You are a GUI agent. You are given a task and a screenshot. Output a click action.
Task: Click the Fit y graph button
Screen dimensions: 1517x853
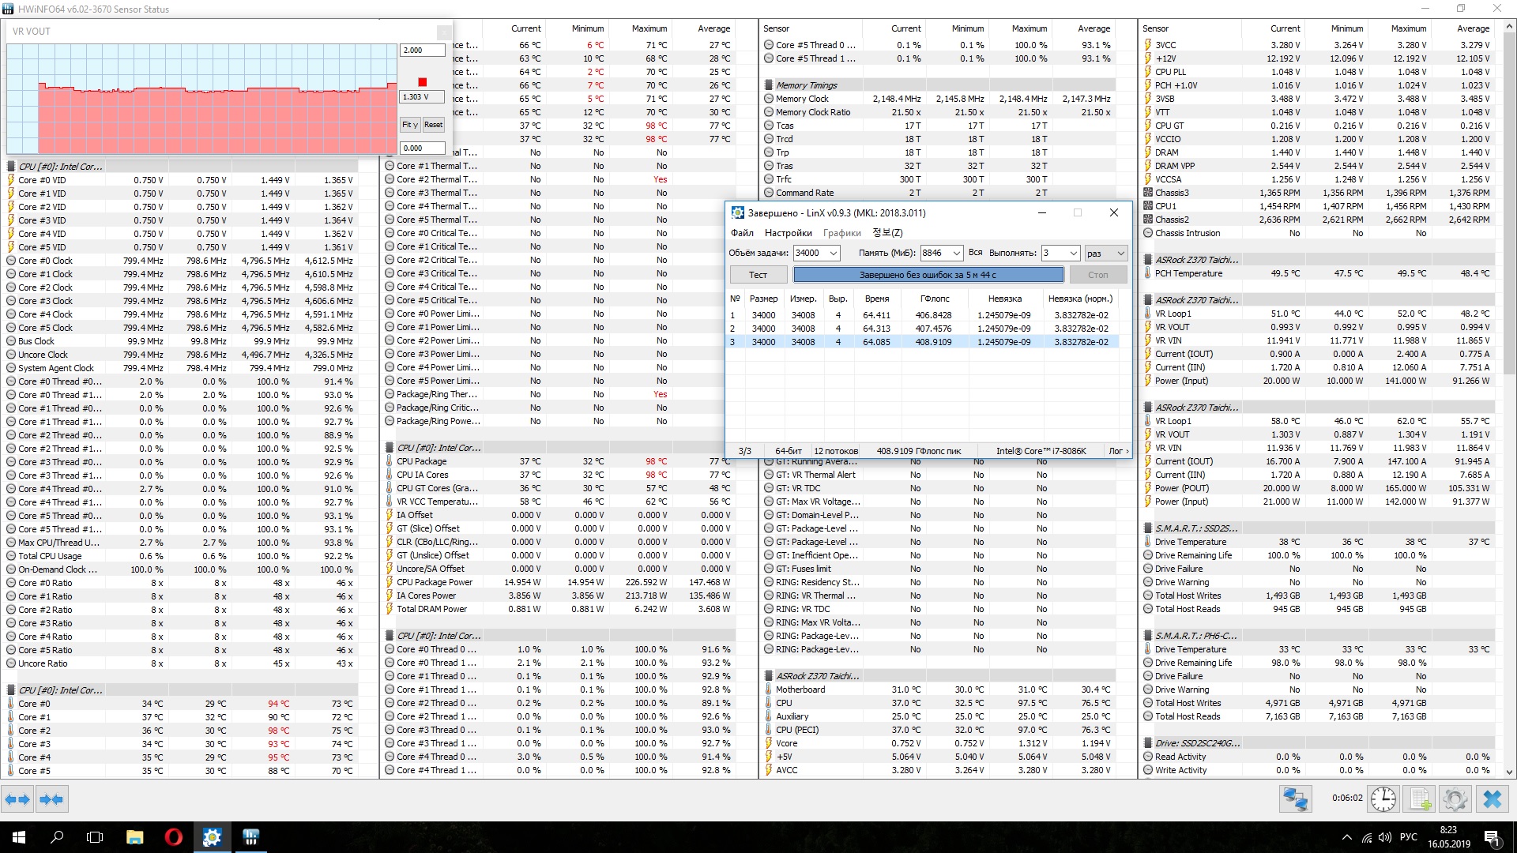point(409,125)
